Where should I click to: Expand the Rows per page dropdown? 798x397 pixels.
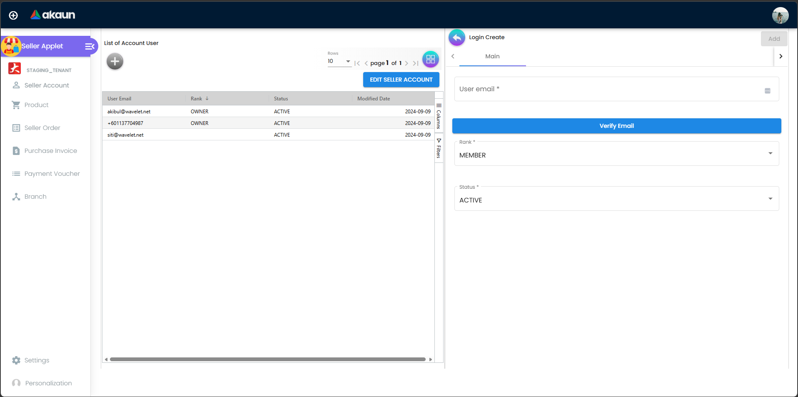(x=339, y=61)
